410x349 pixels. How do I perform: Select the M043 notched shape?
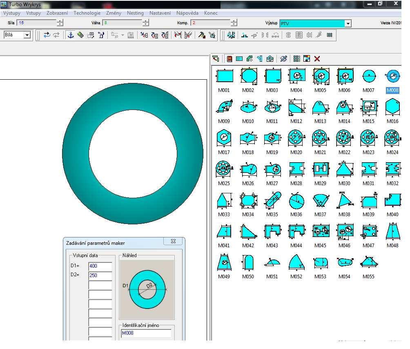click(272, 232)
